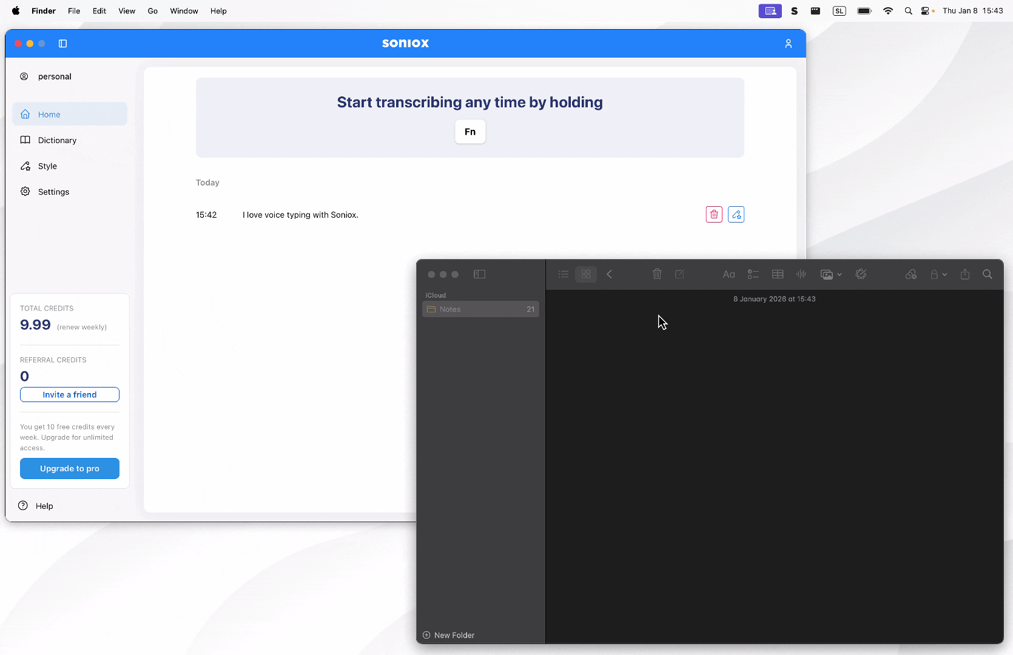Open the media insert dropdown in Notes

pos(831,274)
